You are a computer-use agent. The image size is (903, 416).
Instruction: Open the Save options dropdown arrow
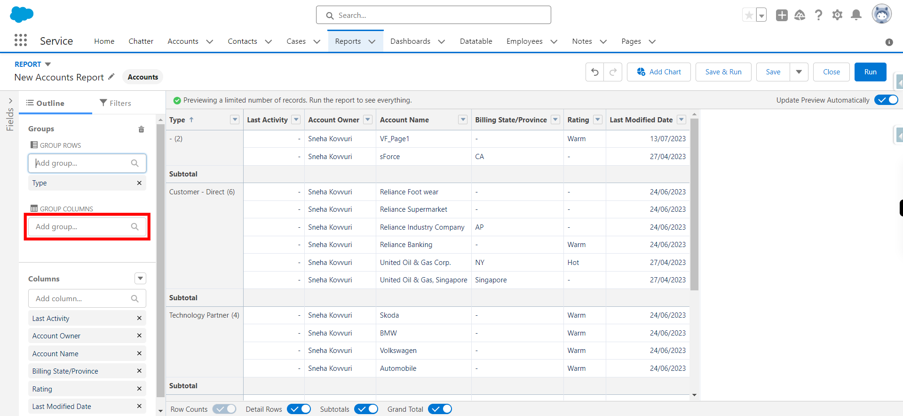799,72
